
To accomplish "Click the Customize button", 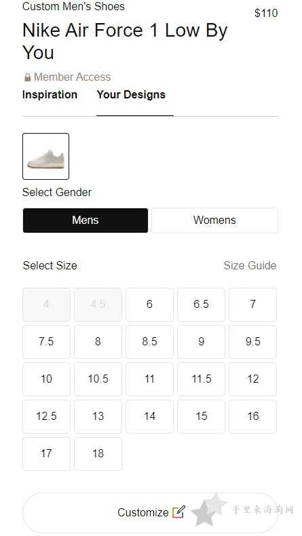I will pos(150,512).
